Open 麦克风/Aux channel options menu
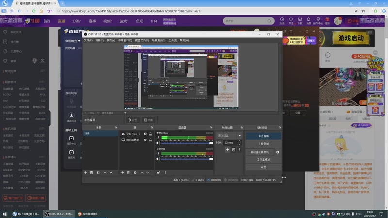 click(x=158, y=138)
